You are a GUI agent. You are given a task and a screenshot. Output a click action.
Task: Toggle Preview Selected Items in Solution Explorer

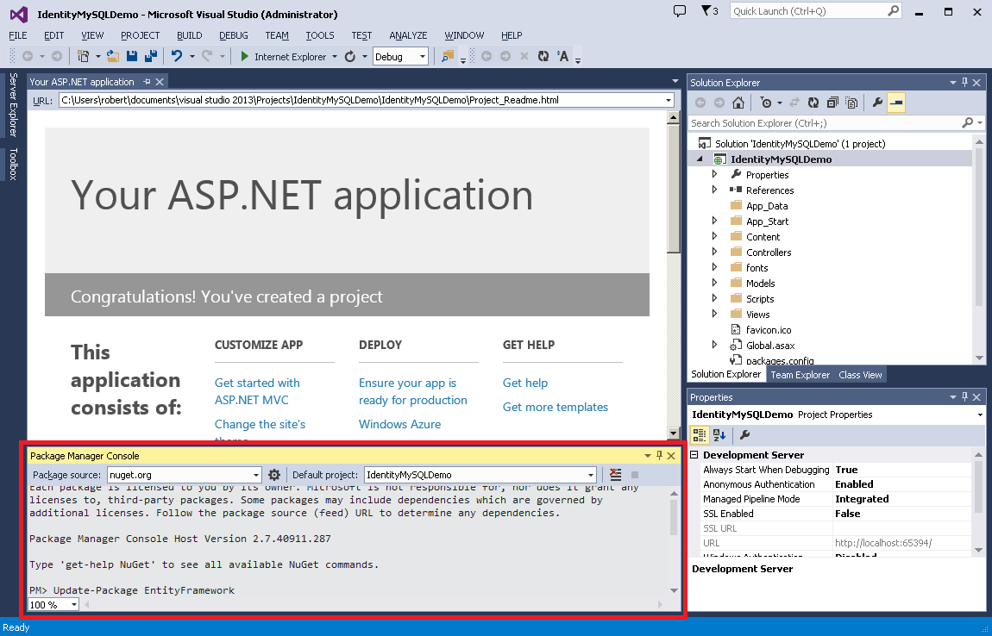tap(895, 103)
